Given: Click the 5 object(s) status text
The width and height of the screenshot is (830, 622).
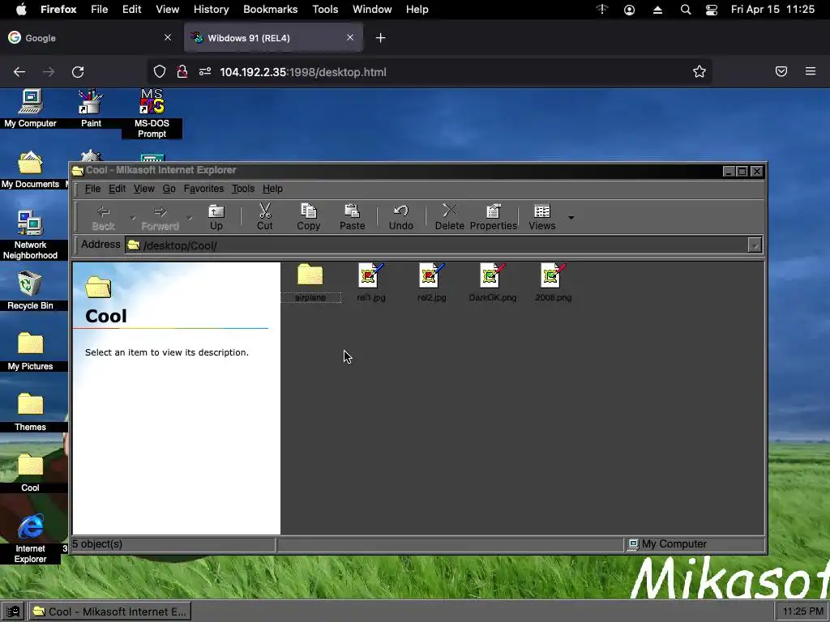Looking at the screenshot, I should (97, 544).
